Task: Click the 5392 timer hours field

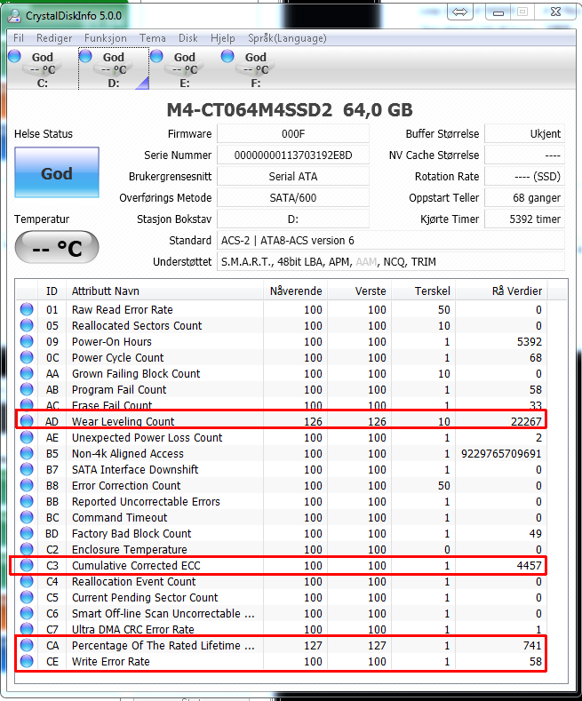Action: coord(525,219)
